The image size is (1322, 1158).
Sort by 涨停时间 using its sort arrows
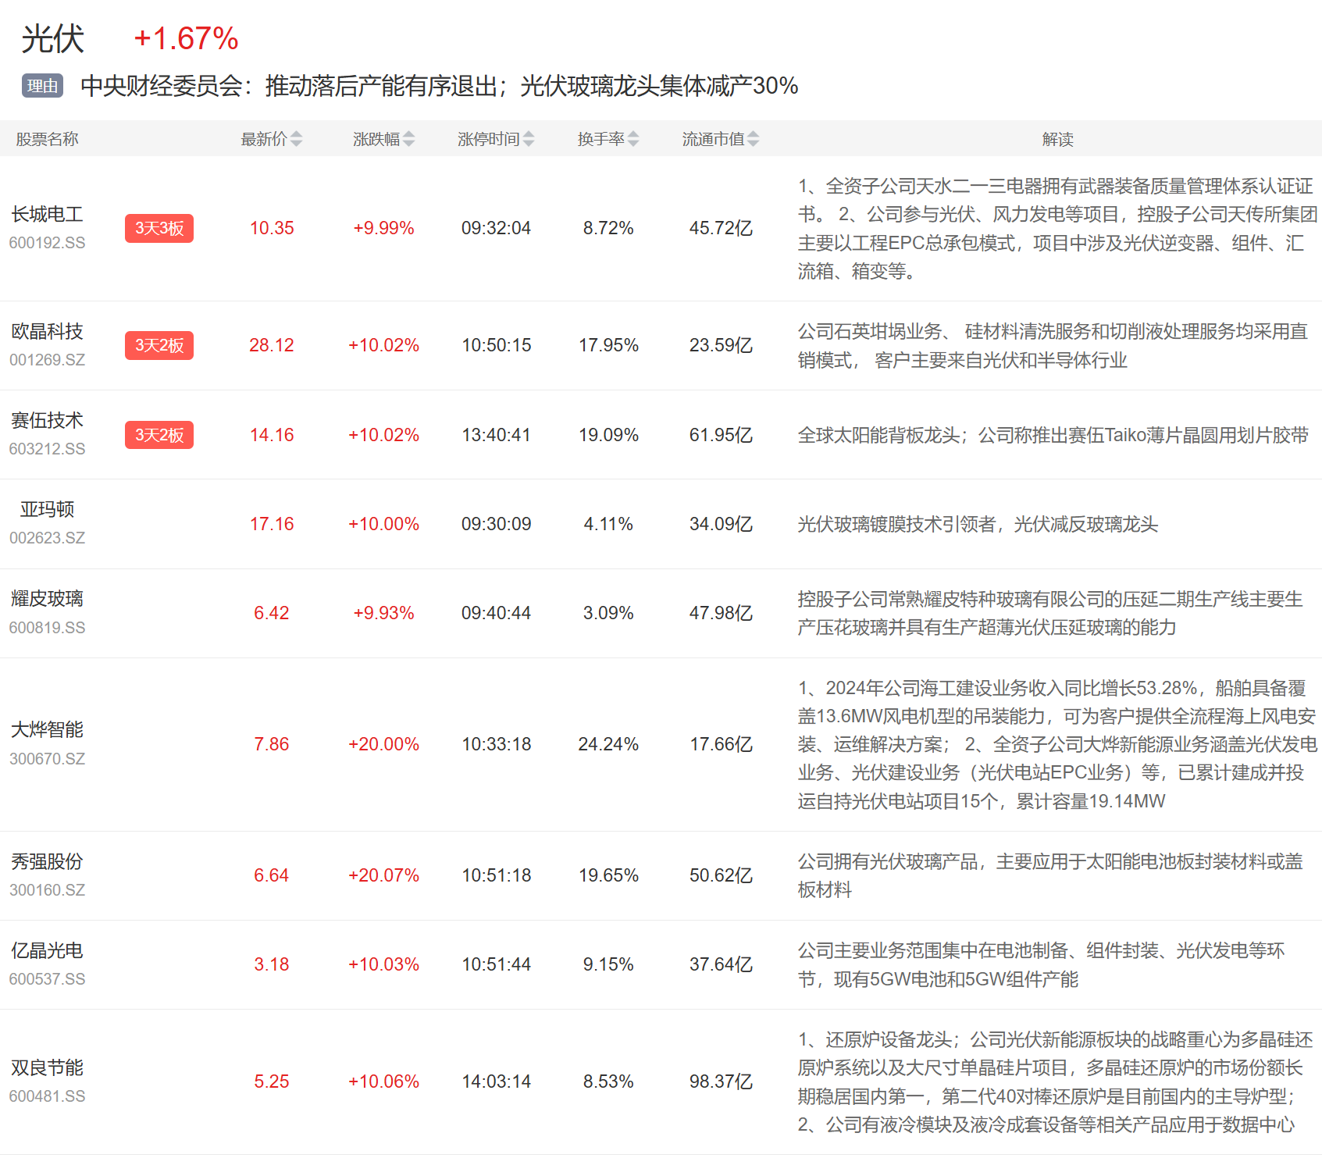pyautogui.click(x=529, y=139)
